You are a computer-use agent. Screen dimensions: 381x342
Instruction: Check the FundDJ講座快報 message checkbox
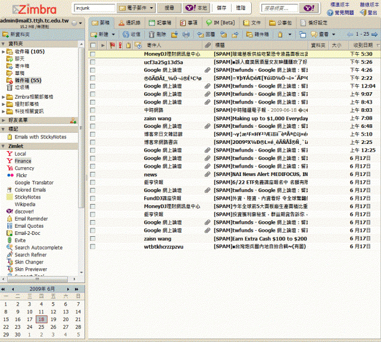tap(93, 198)
